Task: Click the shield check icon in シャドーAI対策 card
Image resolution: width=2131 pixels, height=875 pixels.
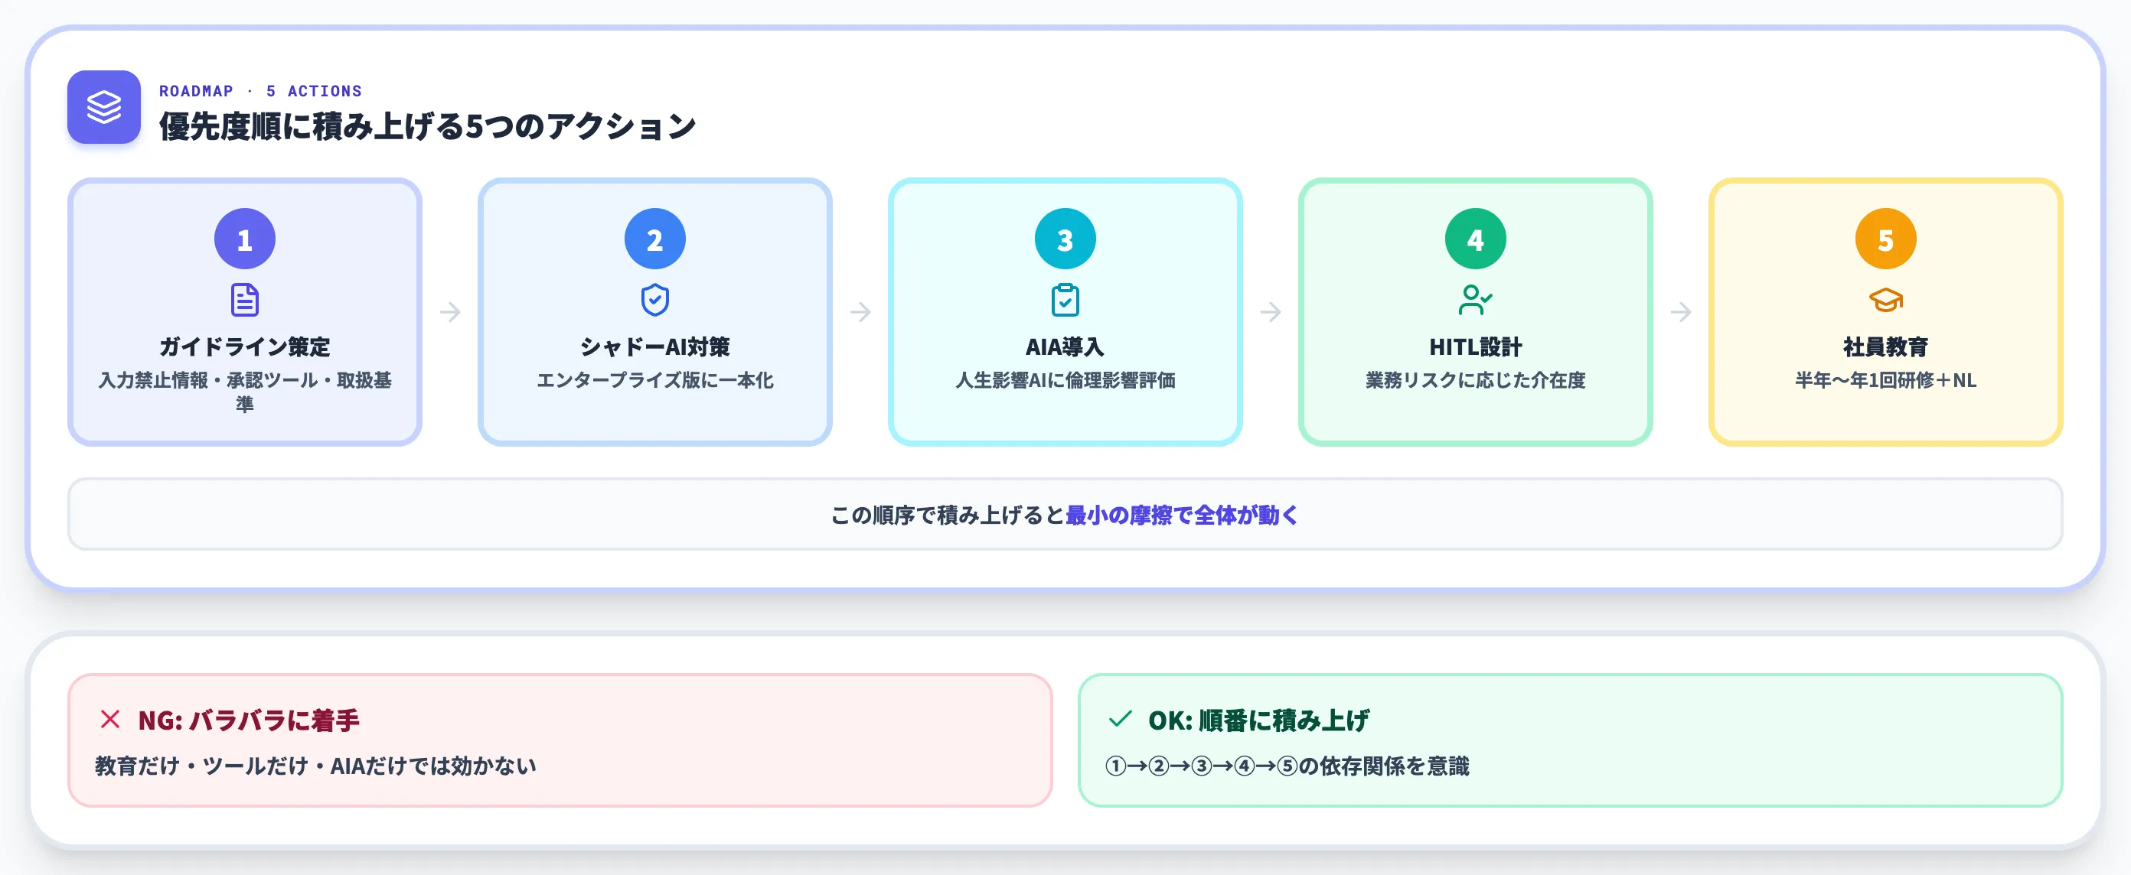Action: pyautogui.click(x=655, y=300)
